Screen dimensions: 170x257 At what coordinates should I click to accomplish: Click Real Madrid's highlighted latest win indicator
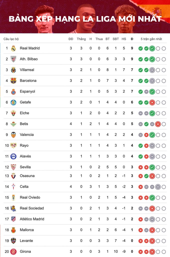152,48
